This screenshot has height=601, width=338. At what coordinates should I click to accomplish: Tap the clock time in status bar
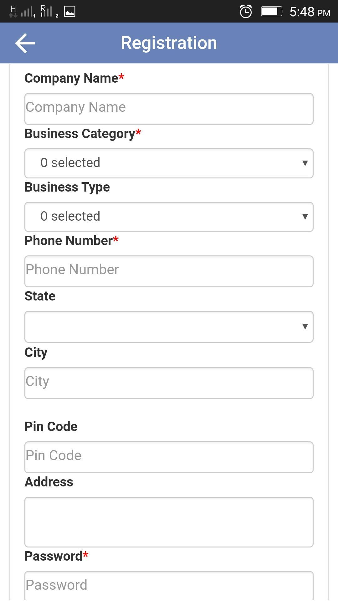[310, 12]
